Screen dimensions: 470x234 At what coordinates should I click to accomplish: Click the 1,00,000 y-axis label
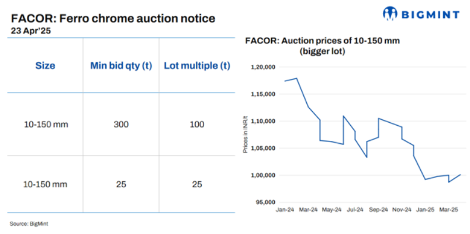tap(262, 175)
